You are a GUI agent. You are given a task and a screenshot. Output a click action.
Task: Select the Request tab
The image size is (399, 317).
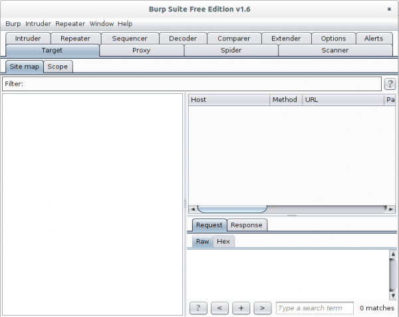pos(209,225)
